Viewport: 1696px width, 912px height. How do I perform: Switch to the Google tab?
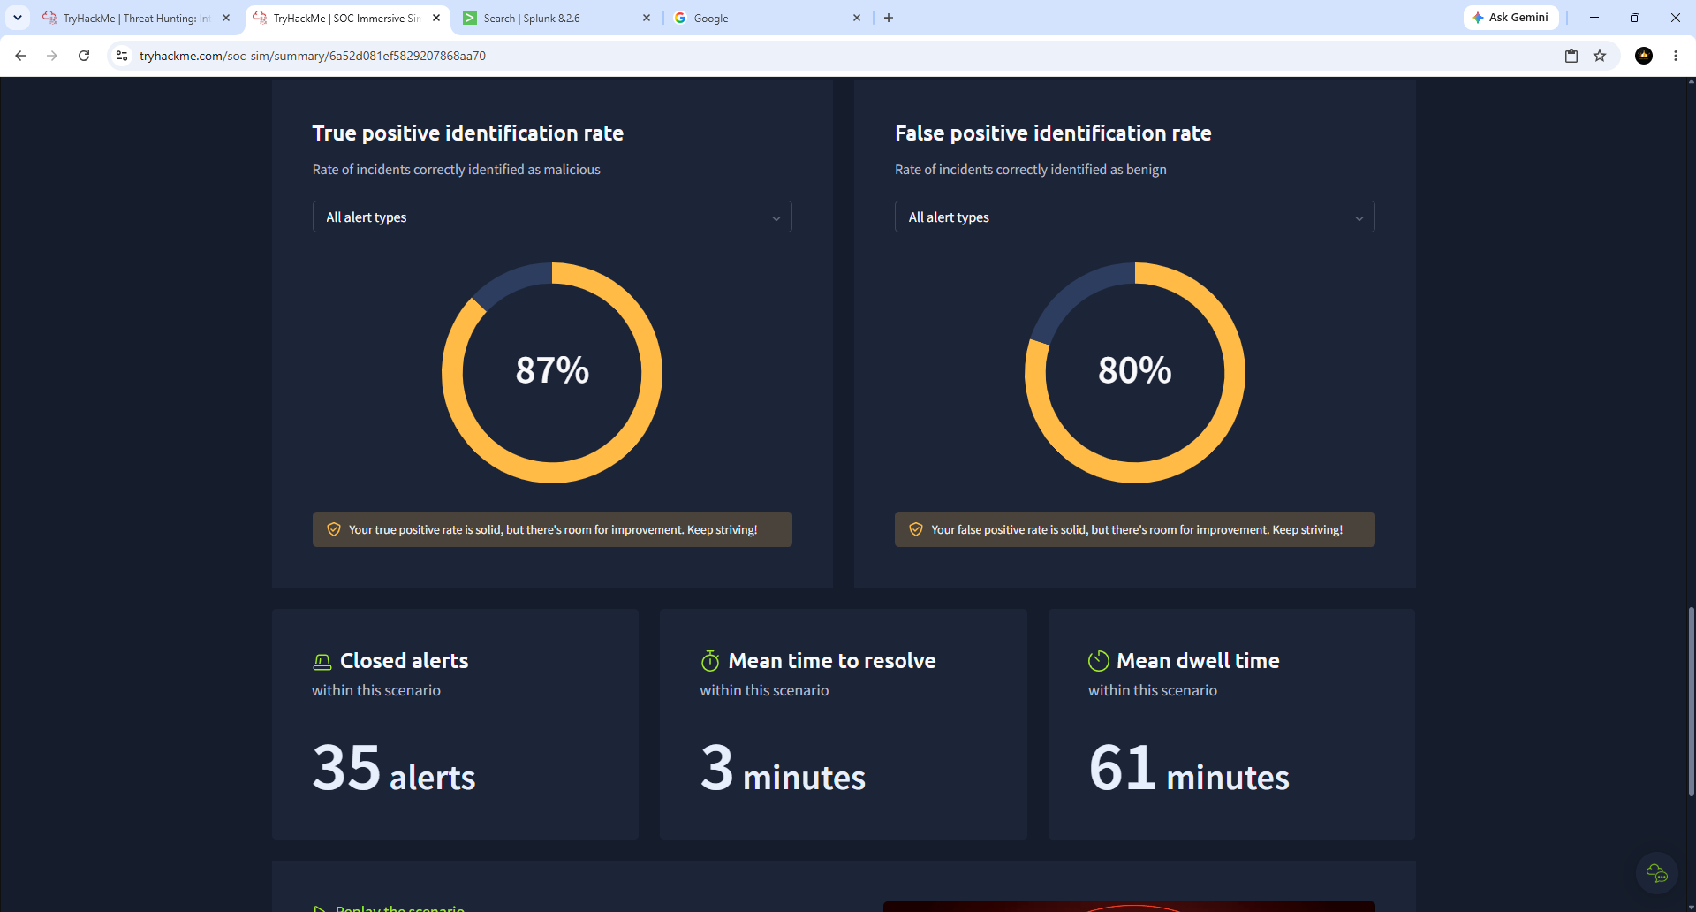click(x=767, y=18)
